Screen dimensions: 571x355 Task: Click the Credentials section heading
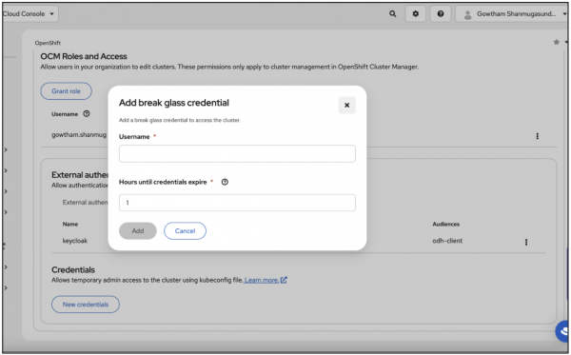tap(73, 269)
